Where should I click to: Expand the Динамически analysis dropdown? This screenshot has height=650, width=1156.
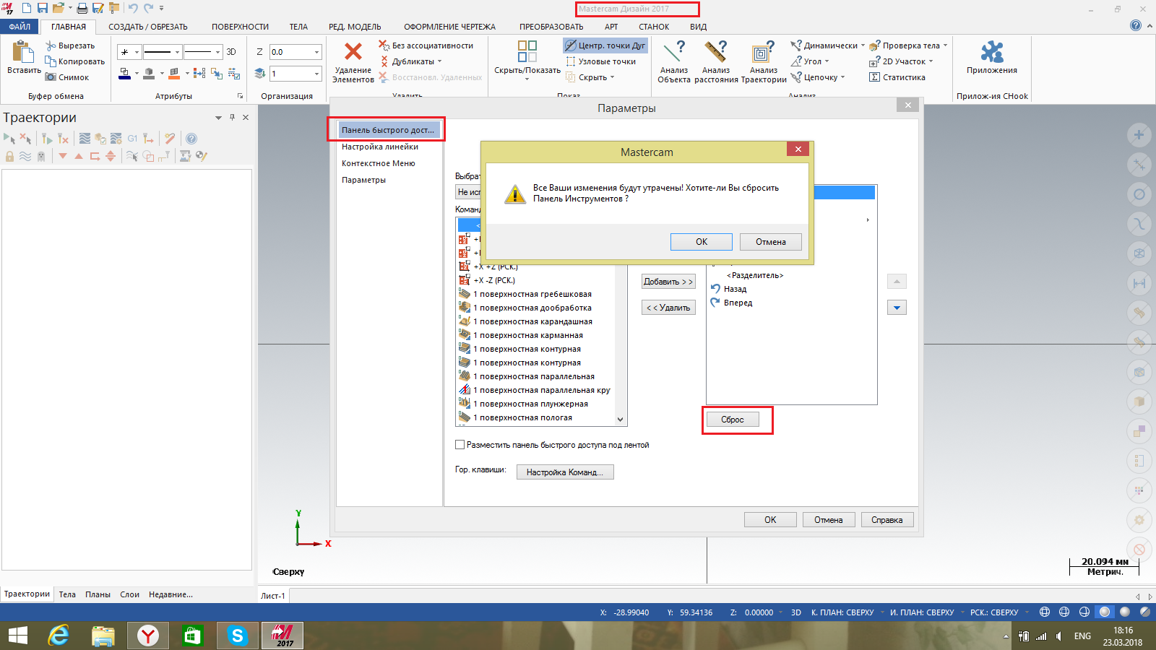point(863,45)
